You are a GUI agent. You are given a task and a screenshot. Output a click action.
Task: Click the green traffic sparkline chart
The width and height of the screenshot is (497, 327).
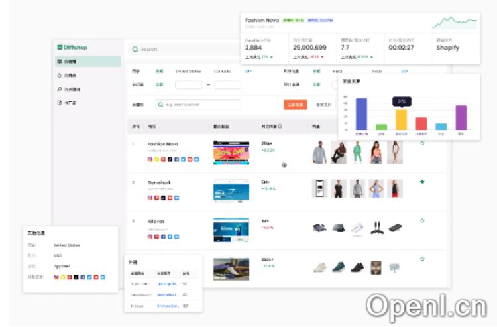pyautogui.click(x=455, y=23)
